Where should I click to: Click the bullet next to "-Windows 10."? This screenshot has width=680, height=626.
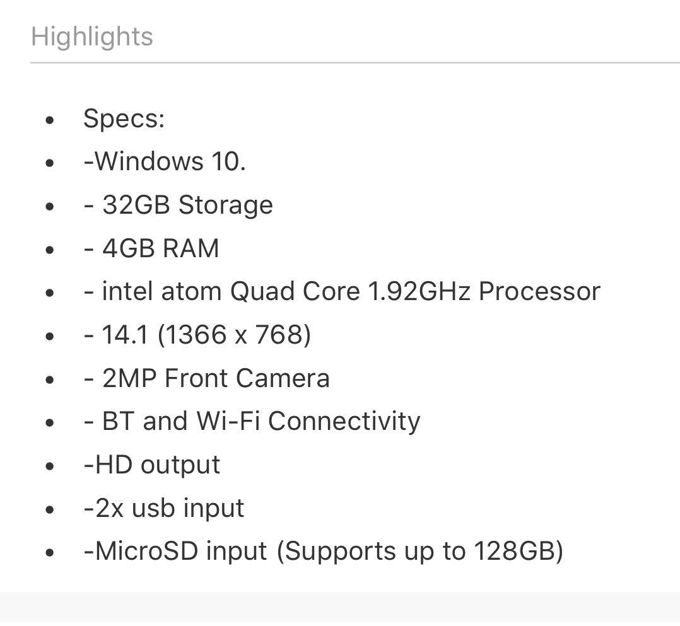50,163
